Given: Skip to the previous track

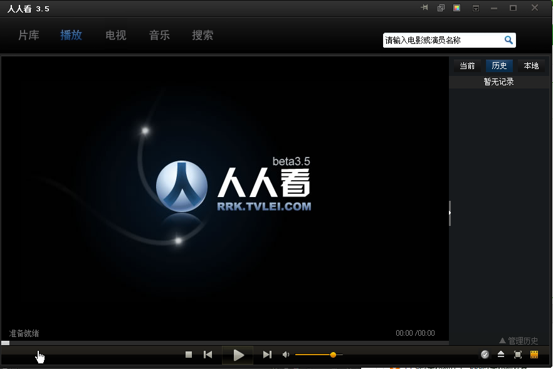Looking at the screenshot, I should pos(208,355).
